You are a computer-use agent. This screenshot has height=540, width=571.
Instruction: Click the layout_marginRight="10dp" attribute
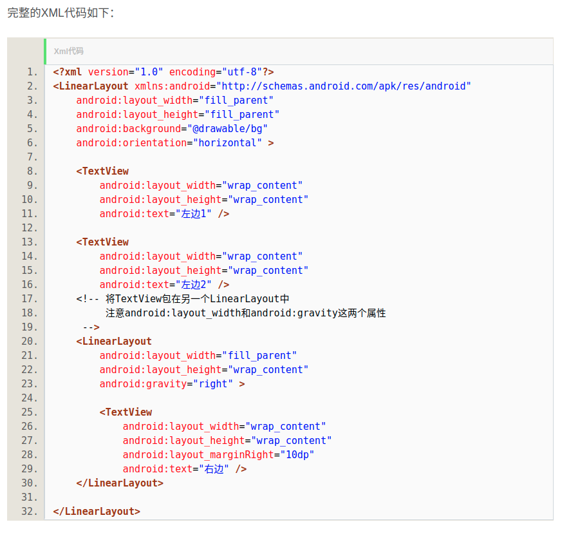(x=216, y=454)
